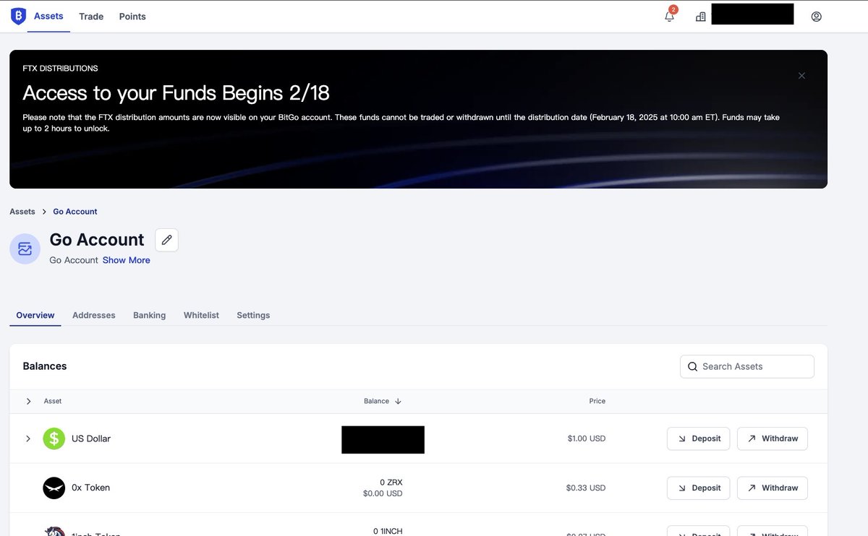The image size is (868, 536).
Task: Select the Overview tab
Action: [x=35, y=315]
